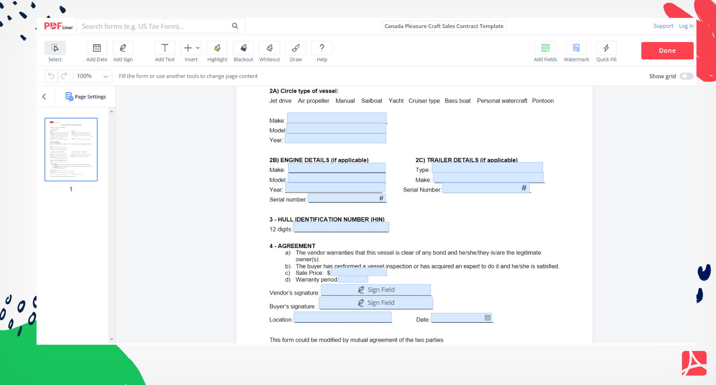Click the Warranty period field
This screenshot has height=385, width=716.
click(353, 279)
